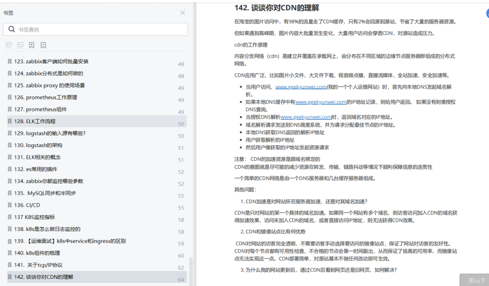
Task: Click bullet 本地DNS获取DNS返回的解析IP地址
Action: click(285, 133)
